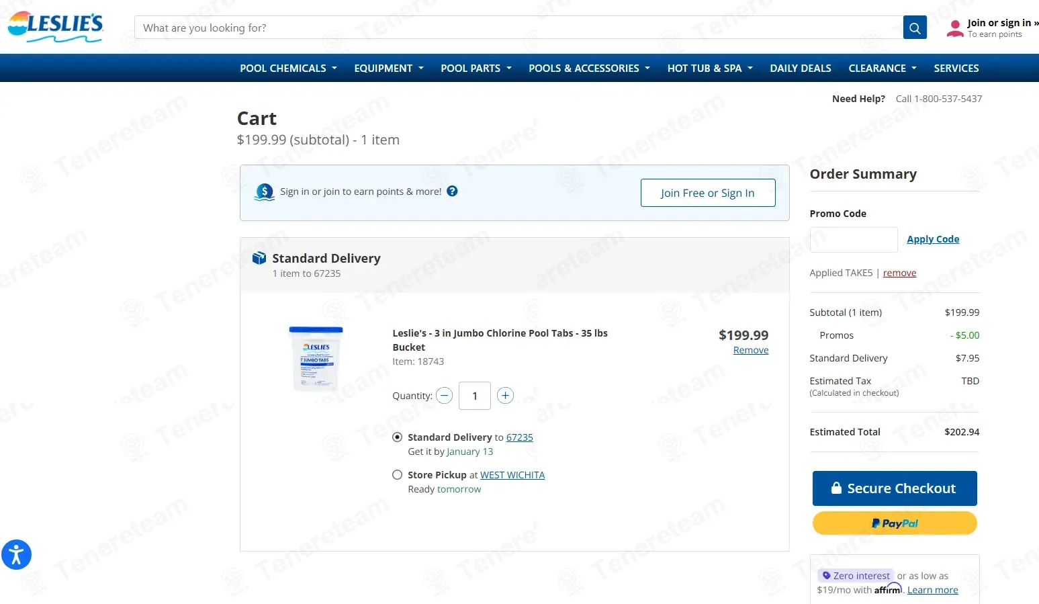The image size is (1039, 604).
Task: Remove the applied TAKE5 promo code
Action: tap(899, 273)
